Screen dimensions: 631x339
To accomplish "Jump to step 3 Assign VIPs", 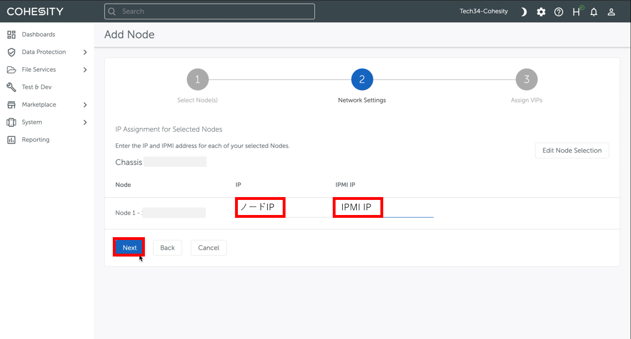I will [x=527, y=80].
